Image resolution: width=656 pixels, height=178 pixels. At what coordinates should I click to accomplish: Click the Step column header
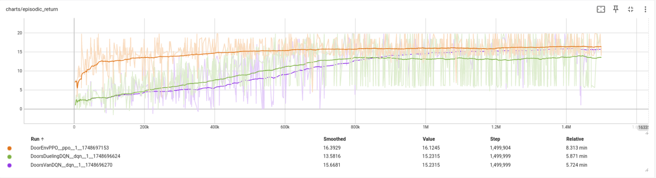click(495, 139)
